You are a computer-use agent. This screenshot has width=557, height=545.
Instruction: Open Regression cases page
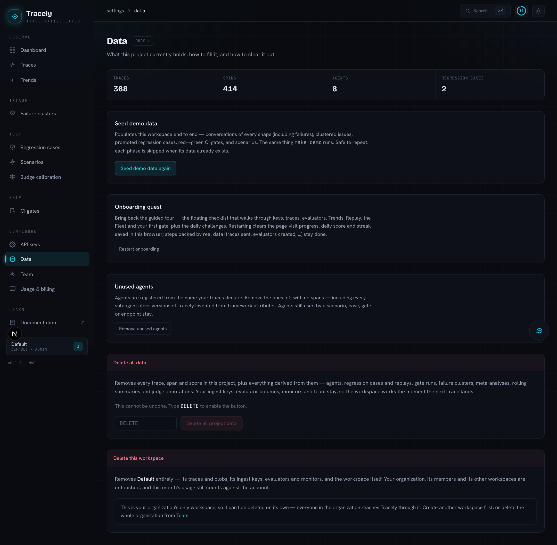[47, 147]
